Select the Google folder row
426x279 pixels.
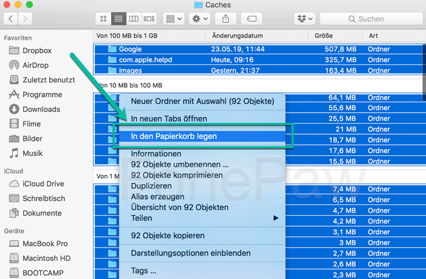pyautogui.click(x=259, y=49)
